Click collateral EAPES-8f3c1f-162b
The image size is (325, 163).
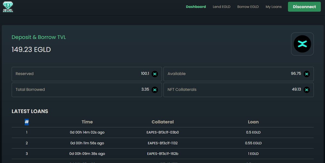163,154
